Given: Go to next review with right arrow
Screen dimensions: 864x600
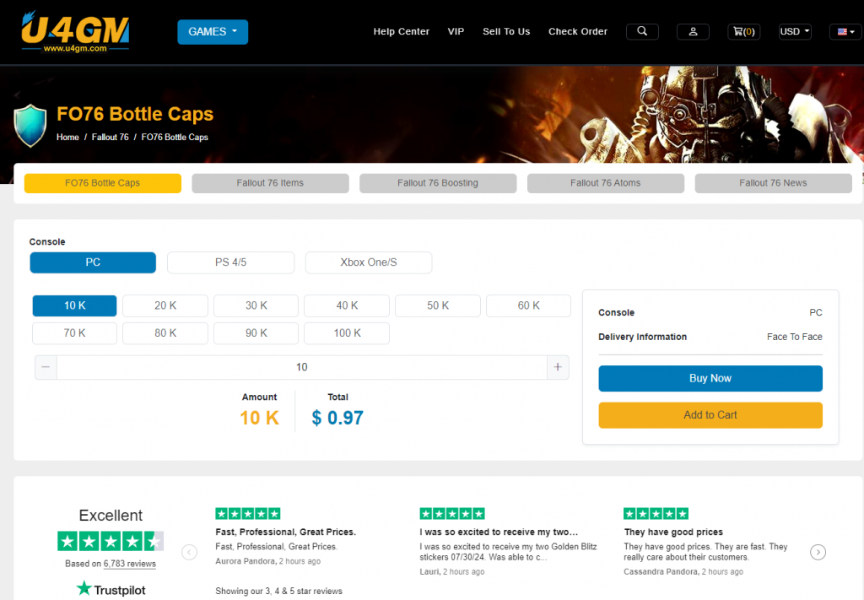Looking at the screenshot, I should [818, 552].
